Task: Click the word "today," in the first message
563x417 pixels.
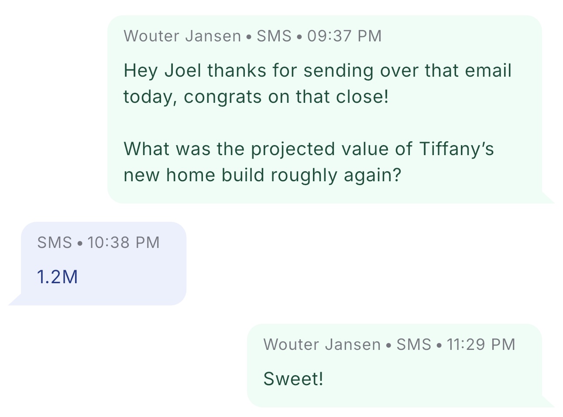Action: (x=151, y=97)
